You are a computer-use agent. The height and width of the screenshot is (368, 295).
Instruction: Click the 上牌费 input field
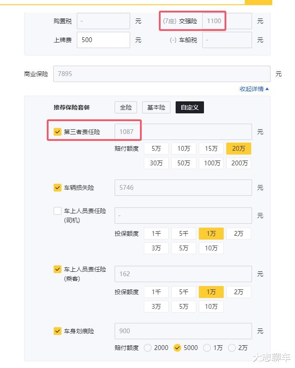click(103, 40)
